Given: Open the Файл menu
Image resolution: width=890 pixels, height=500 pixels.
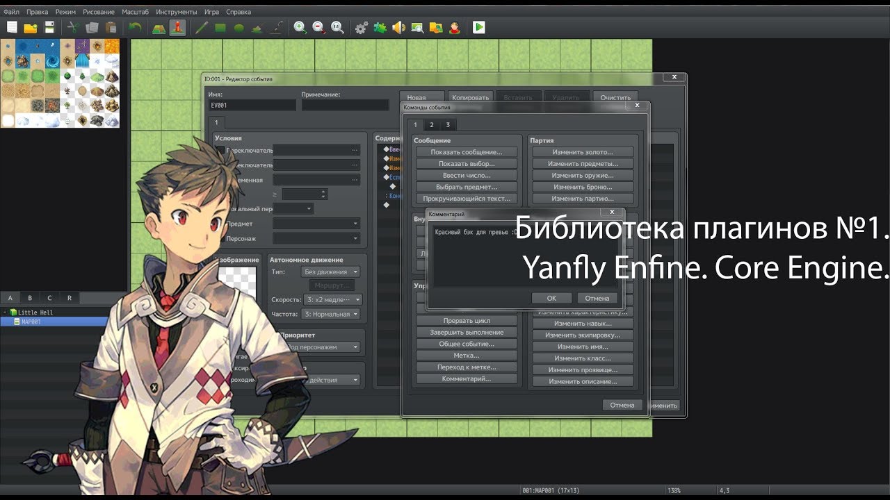Looking at the screenshot, I should [11, 12].
